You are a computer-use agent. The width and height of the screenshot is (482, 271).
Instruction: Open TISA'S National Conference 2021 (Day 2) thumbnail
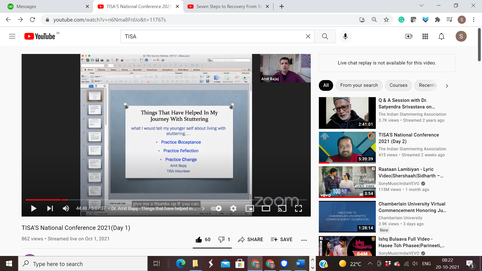click(x=347, y=148)
